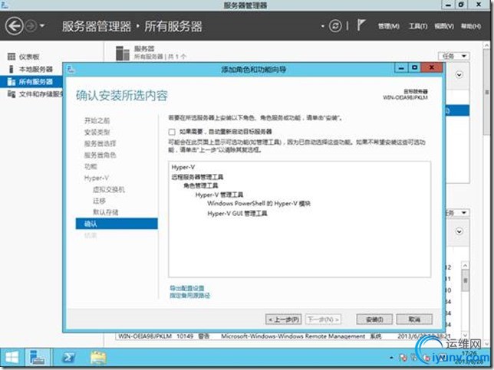Launch Windows PowerShell from the taskbar
494x370 pixels.
tap(68, 358)
